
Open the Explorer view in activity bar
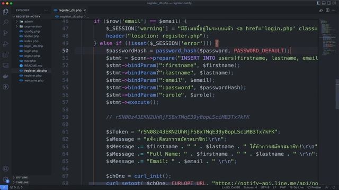[6, 12]
